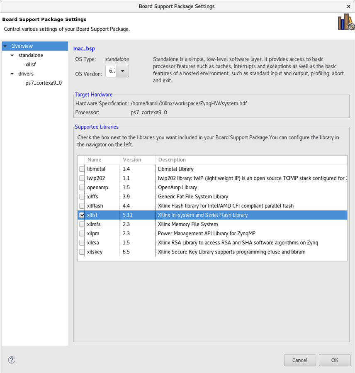Select ps7_cortexa9_0 in the navigator tree
355x373 pixels.
click(44, 83)
